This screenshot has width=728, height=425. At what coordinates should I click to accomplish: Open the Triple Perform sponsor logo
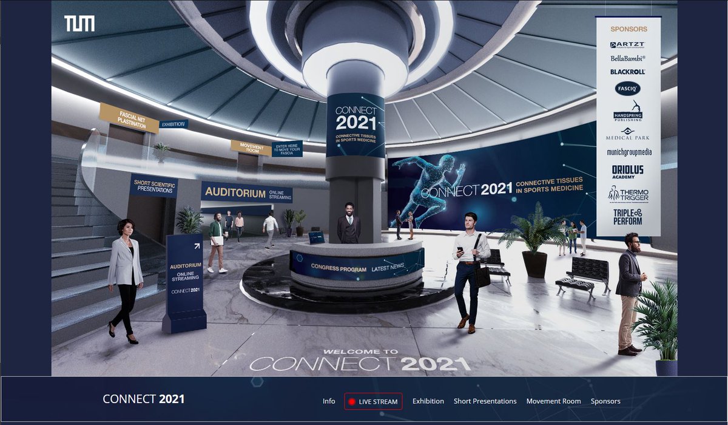(x=627, y=215)
